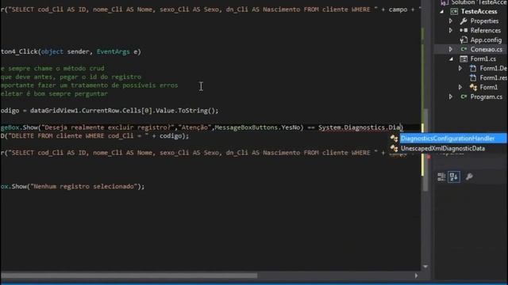Click the DiagnosticsConfigurationHandler class icon
This screenshot has height=285, width=508.
(x=394, y=139)
